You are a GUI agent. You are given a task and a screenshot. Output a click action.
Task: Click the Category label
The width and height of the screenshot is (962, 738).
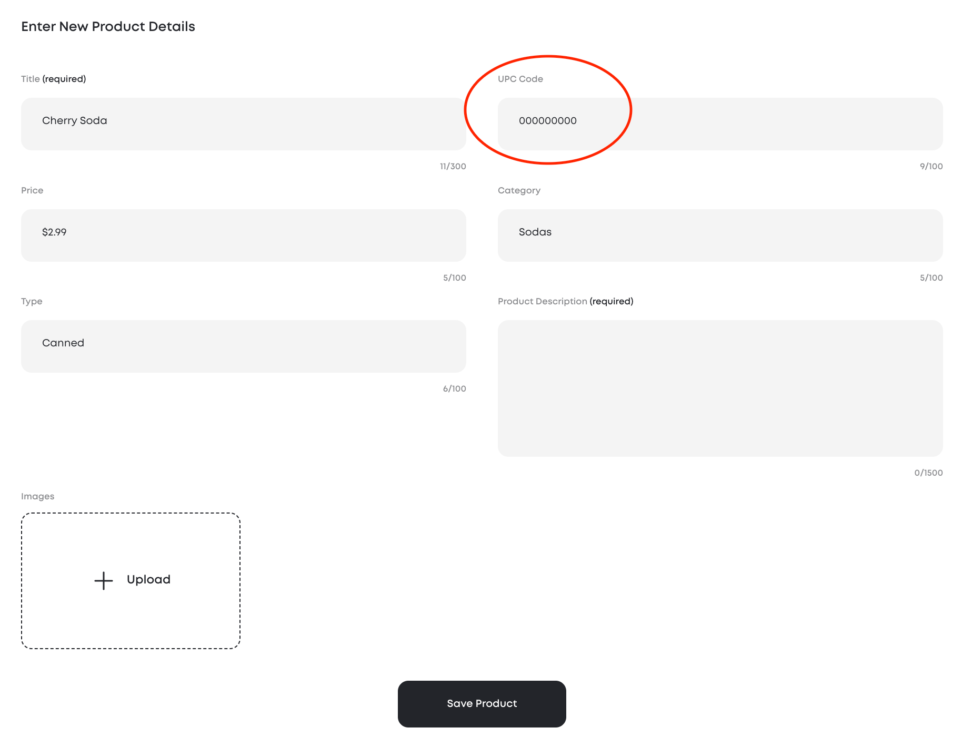pyautogui.click(x=519, y=190)
